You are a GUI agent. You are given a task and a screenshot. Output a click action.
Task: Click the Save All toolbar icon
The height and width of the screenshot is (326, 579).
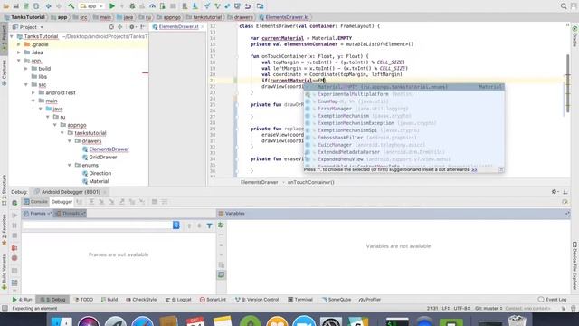[x=16, y=6]
